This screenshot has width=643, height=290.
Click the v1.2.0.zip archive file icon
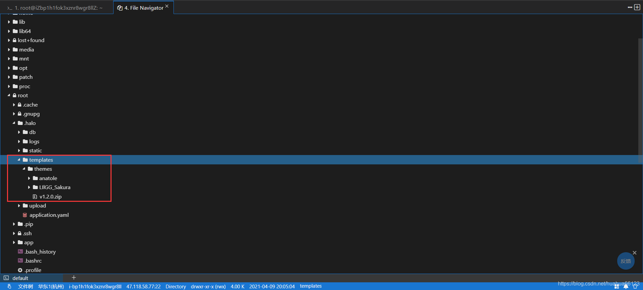point(35,196)
